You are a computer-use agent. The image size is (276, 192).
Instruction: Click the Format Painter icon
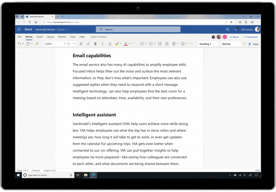pyautogui.click(x=37, y=44)
